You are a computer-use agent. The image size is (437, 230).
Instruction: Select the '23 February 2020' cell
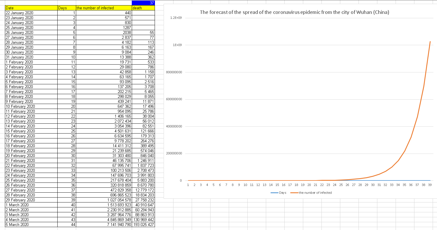tap(31, 171)
